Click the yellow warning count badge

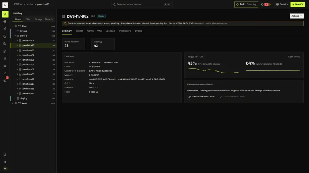[x=270, y=4]
